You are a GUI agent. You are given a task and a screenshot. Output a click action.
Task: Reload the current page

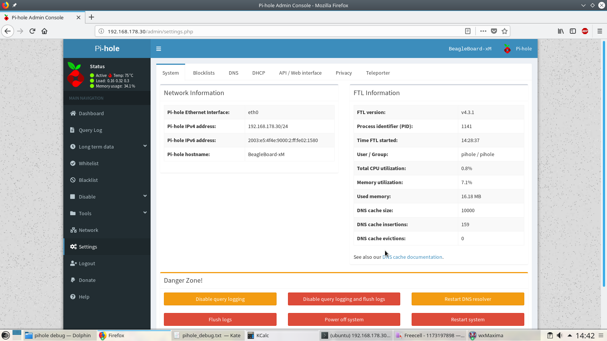click(x=33, y=31)
